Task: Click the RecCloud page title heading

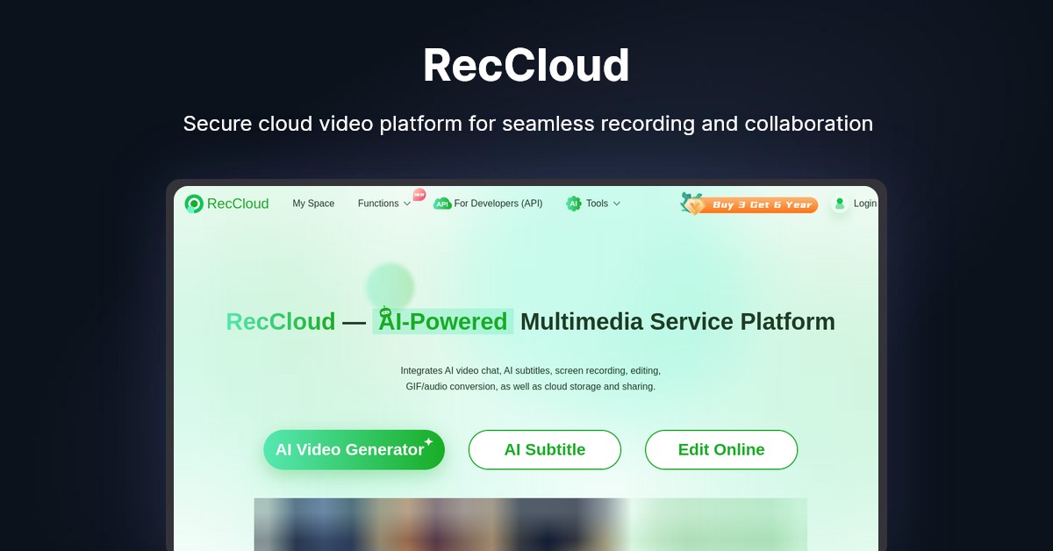Action: [526, 66]
